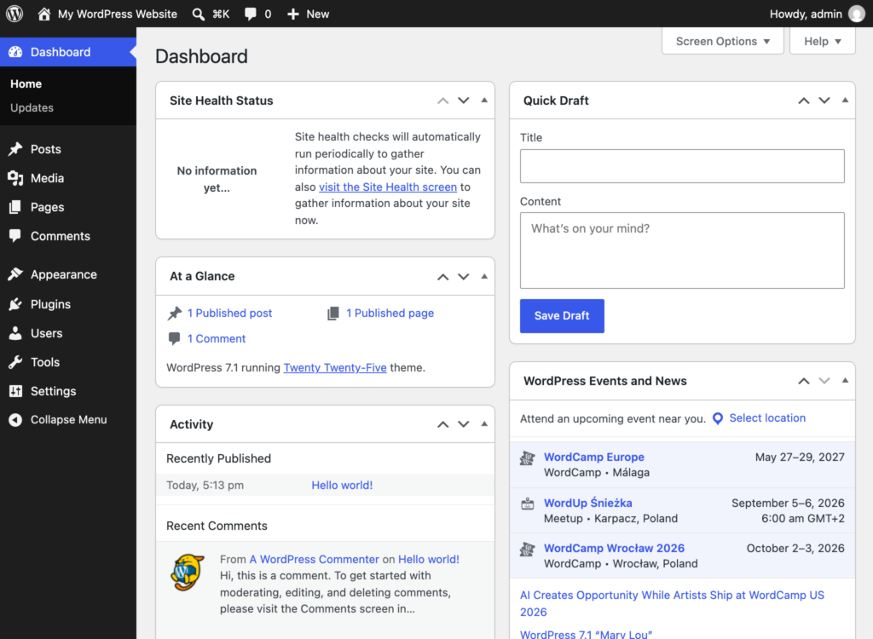The width and height of the screenshot is (873, 639).
Task: Collapse WordPress Events and News panel
Action: click(845, 381)
